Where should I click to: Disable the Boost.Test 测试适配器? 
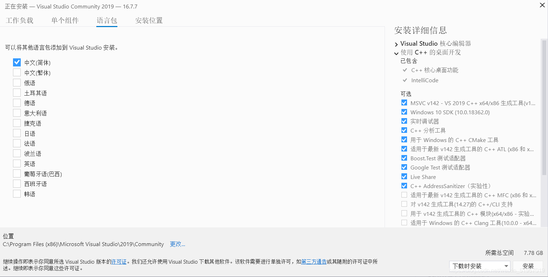[404, 158]
